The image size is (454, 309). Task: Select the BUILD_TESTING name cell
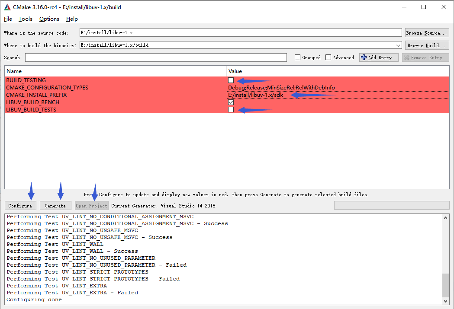point(26,80)
